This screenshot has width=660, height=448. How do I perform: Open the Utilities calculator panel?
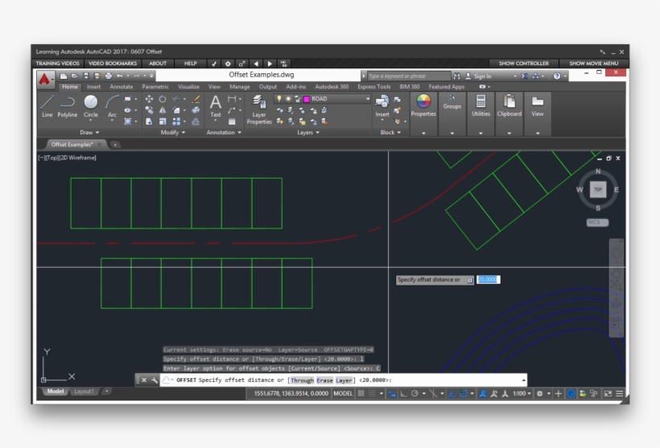(481, 105)
